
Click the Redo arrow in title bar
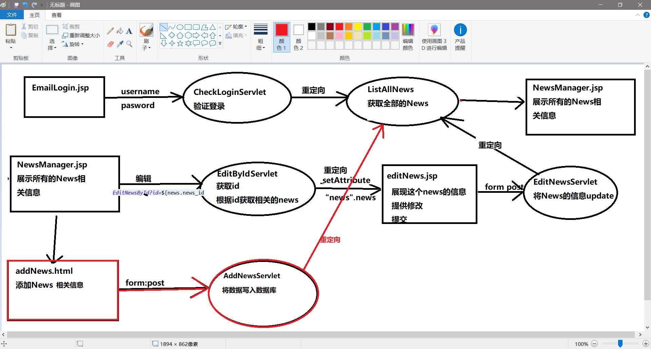pyautogui.click(x=34, y=5)
